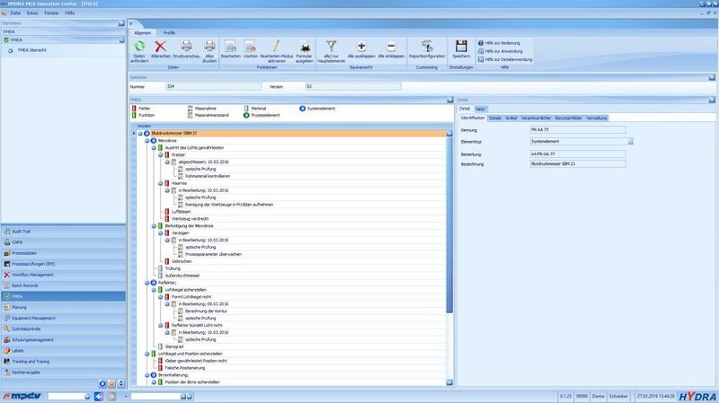Image resolution: width=719 pixels, height=403 pixels.
Task: Open Rechtevergabe module
Action: pos(63,372)
